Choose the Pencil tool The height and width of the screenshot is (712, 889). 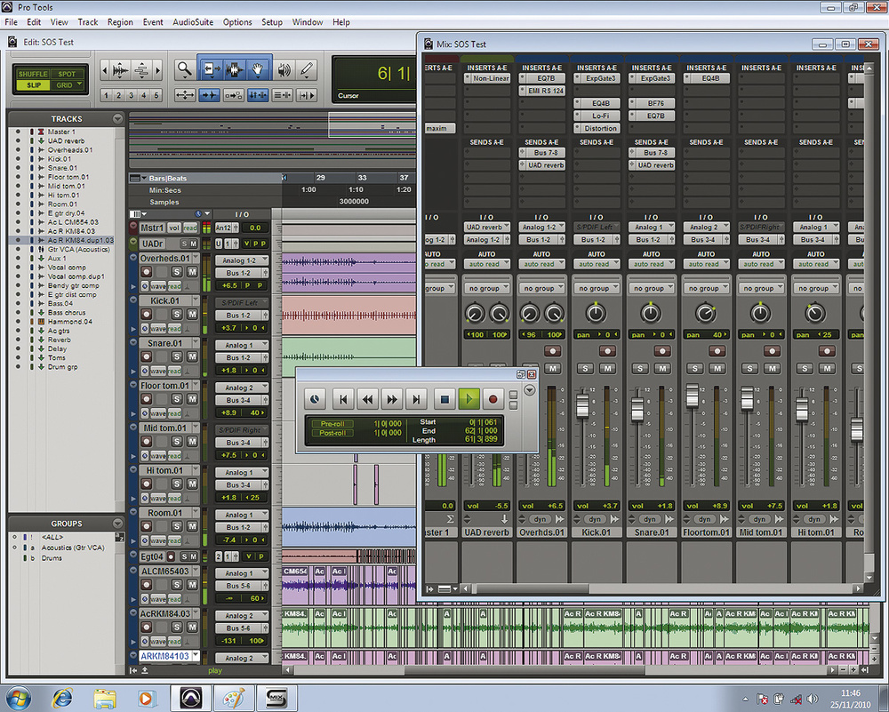click(307, 69)
